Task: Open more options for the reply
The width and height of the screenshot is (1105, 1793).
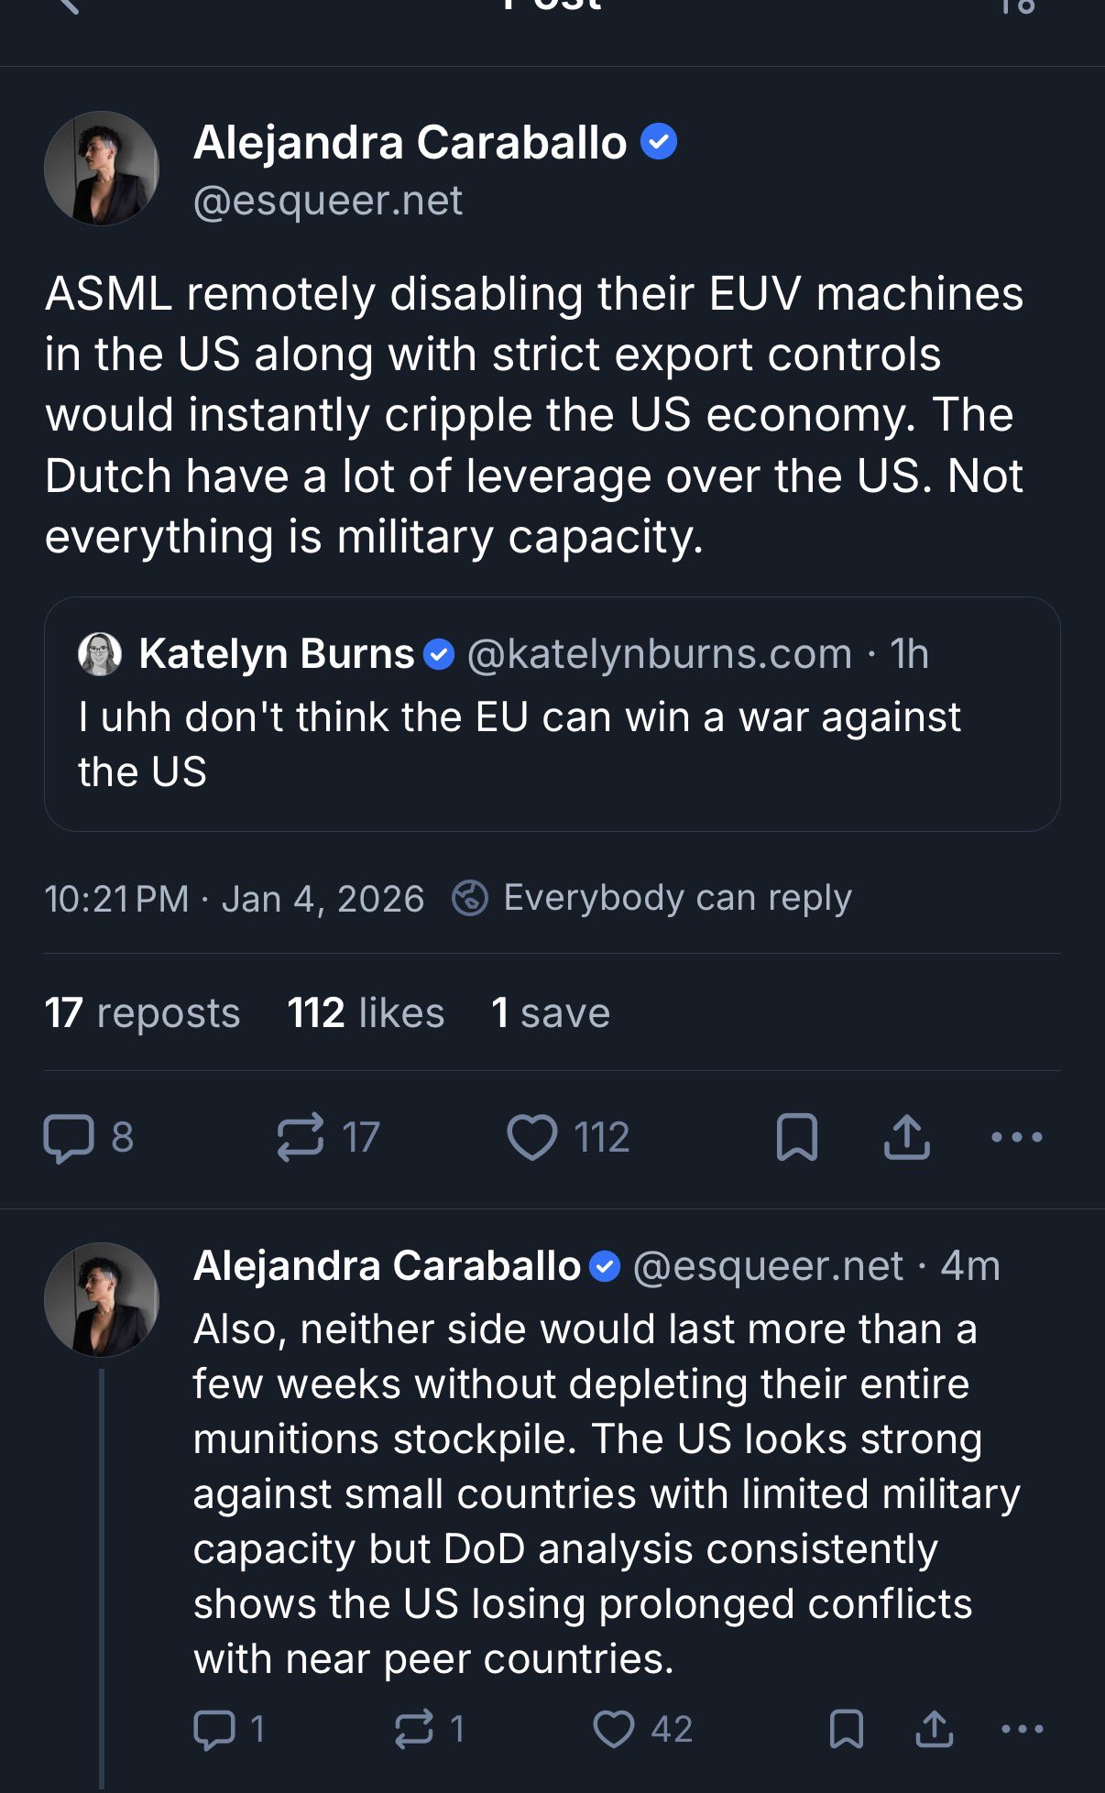Action: (1022, 1729)
